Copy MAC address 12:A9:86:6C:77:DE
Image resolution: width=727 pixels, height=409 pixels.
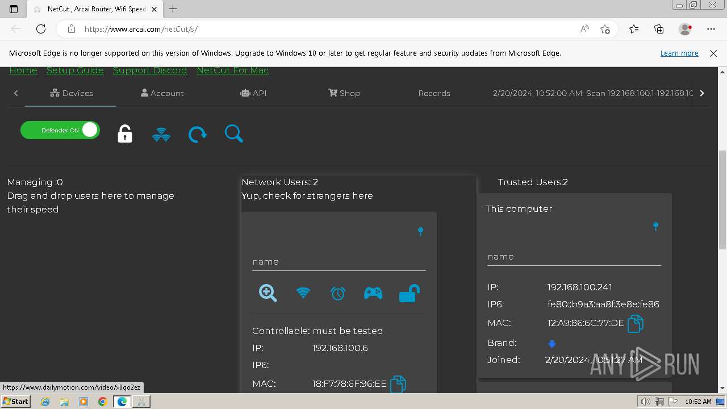636,323
